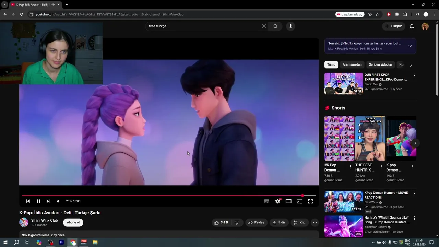Open more actions menu beside Klip

coord(315,222)
